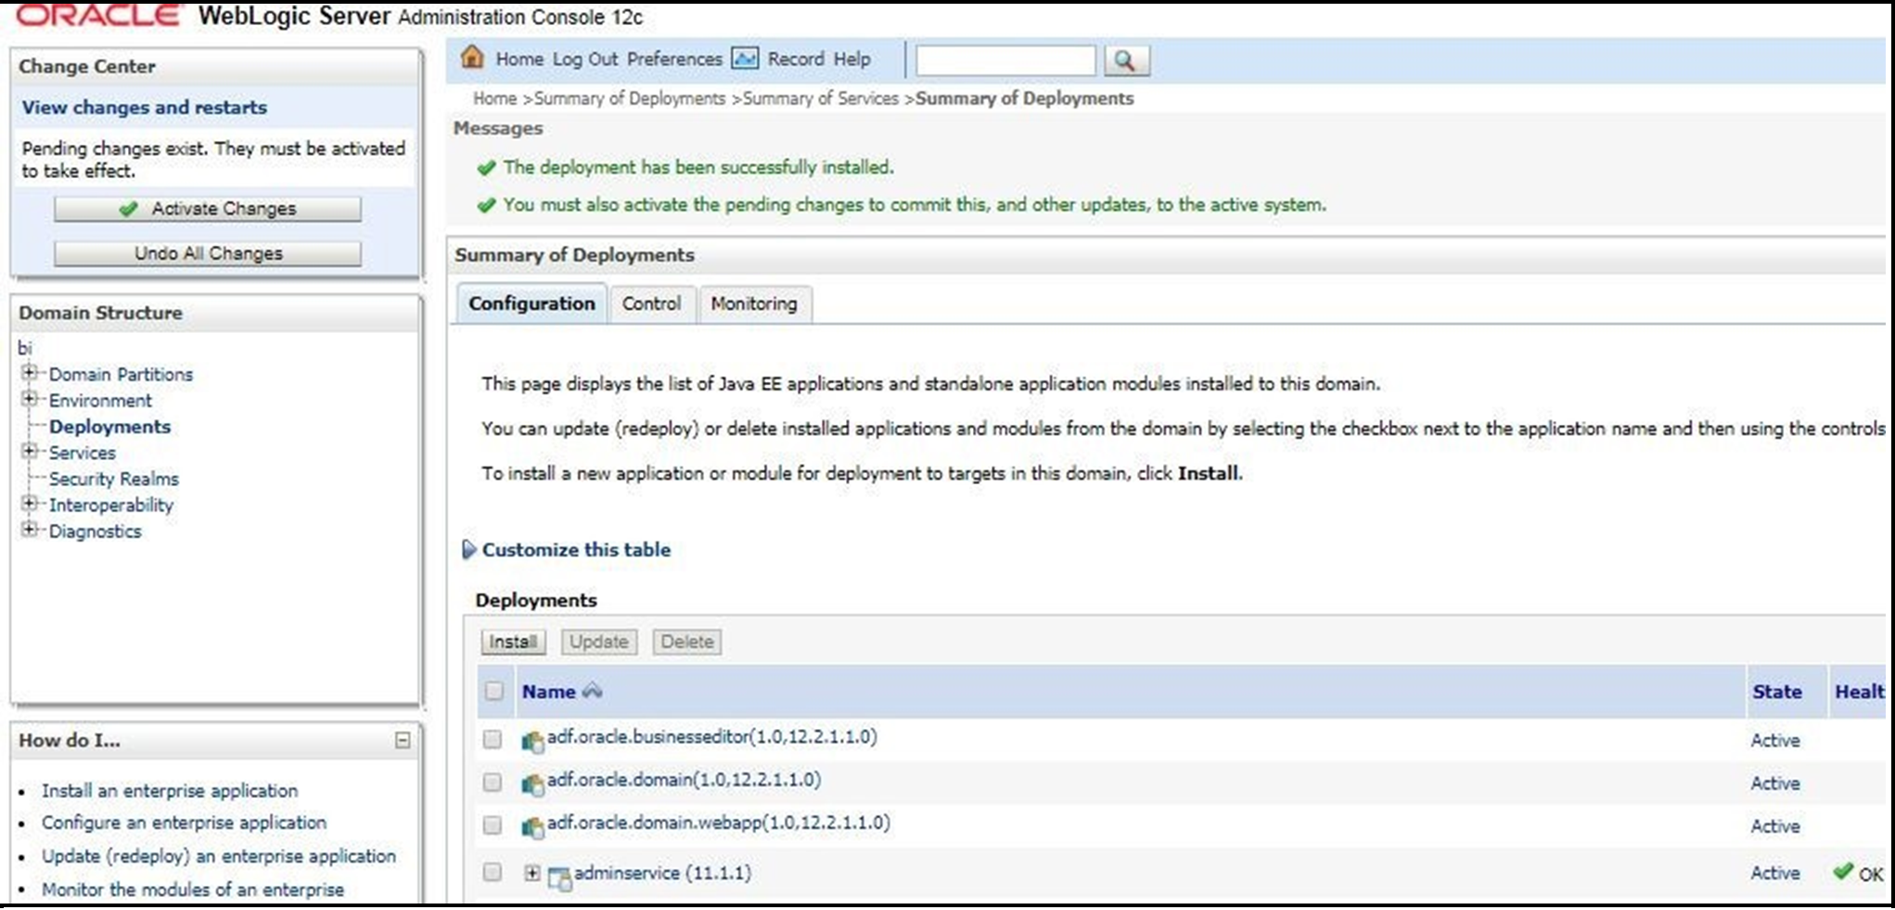Check the adf.oracle.domain.webapp row checkbox

pos(493,825)
